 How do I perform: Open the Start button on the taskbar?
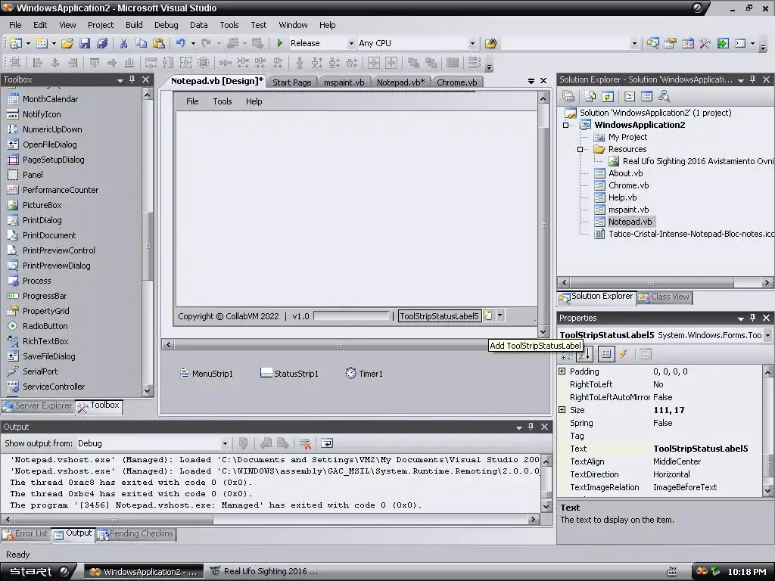(x=36, y=572)
